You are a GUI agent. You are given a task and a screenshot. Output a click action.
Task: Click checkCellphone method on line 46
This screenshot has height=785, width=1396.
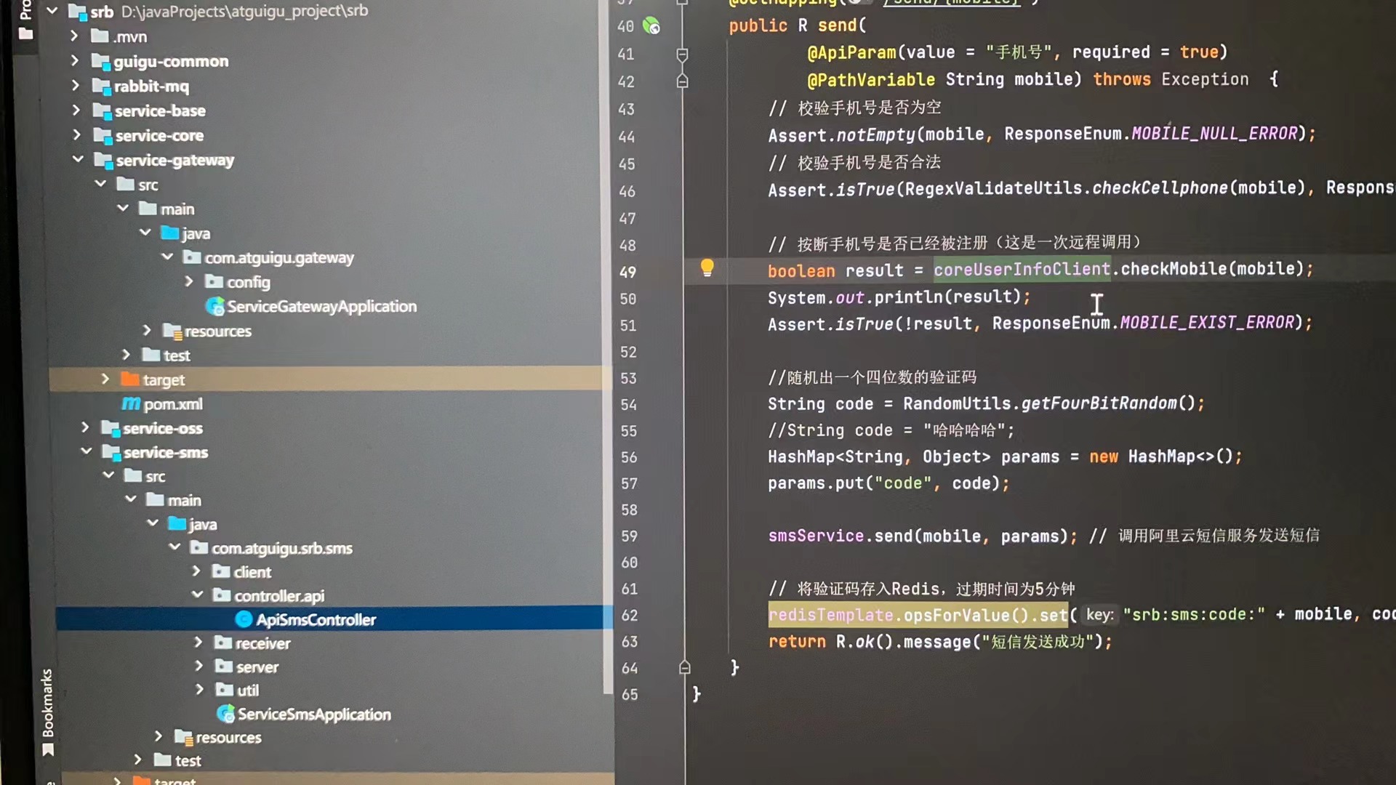(x=1160, y=188)
